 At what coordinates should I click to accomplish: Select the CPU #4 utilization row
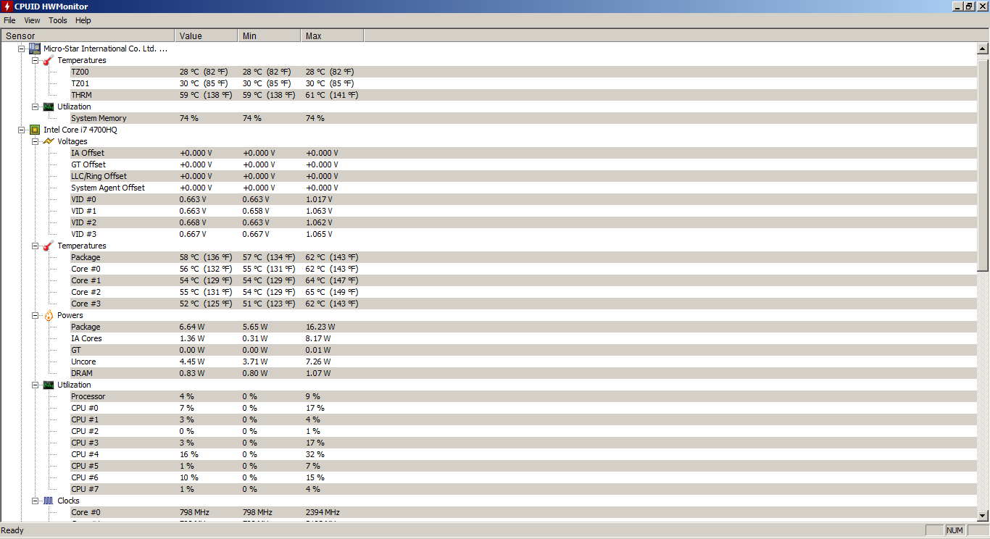523,454
